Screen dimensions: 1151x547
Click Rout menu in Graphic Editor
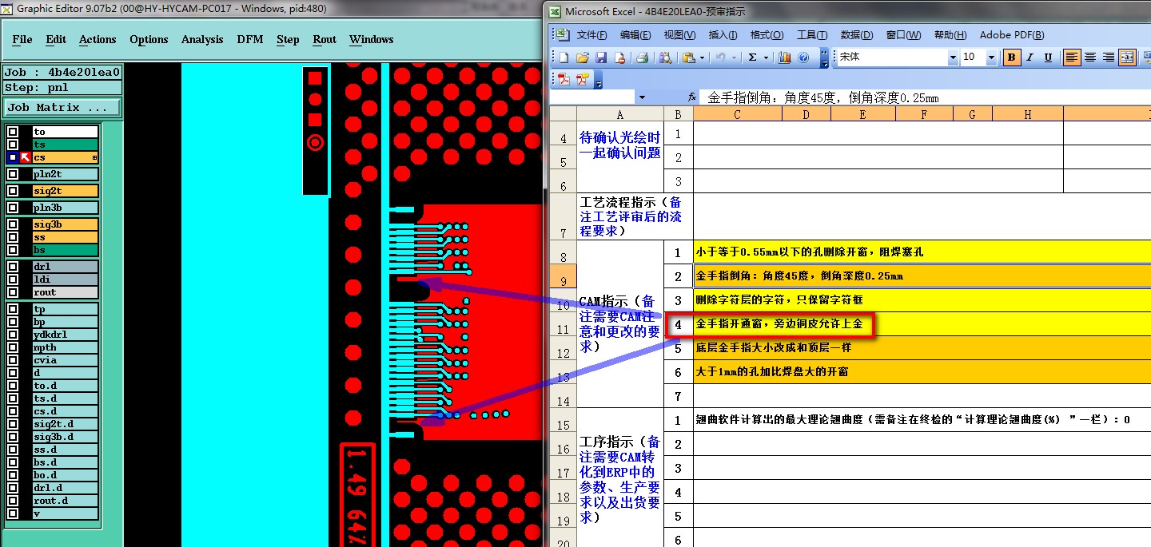click(325, 39)
